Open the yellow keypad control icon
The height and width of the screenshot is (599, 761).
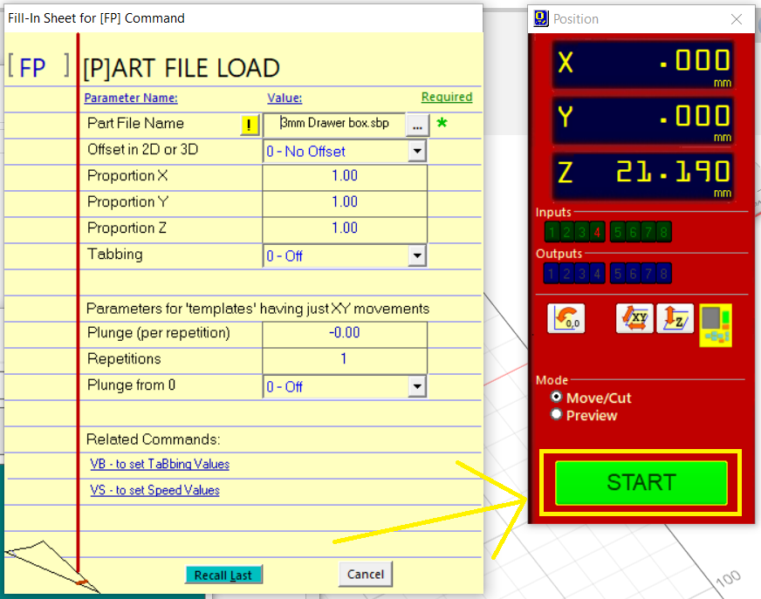pyautogui.click(x=715, y=325)
